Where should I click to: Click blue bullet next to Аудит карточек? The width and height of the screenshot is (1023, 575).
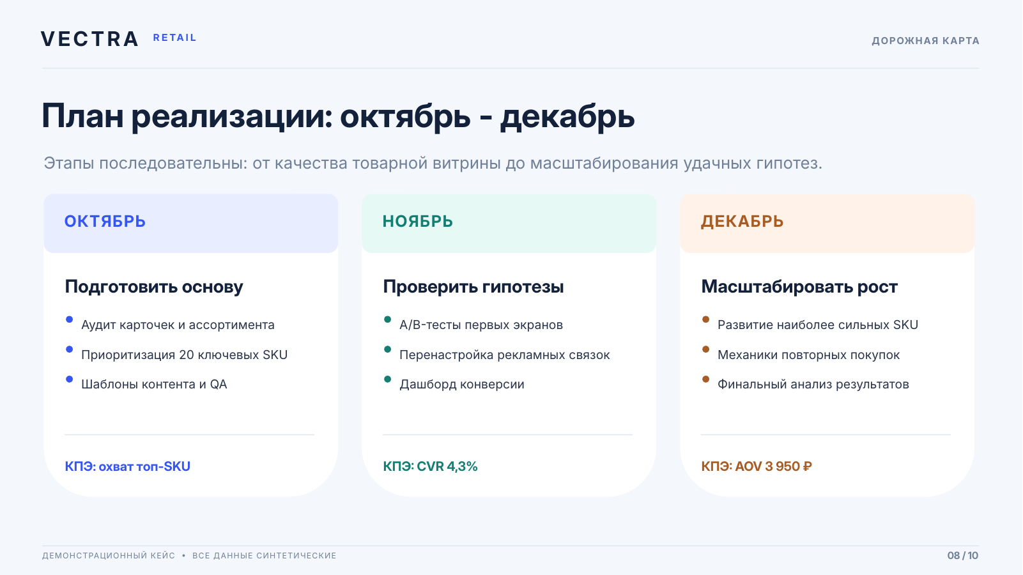(x=70, y=319)
